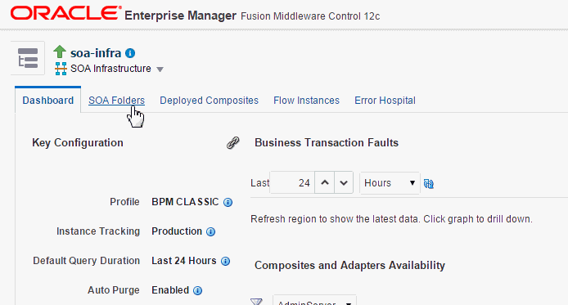
Task: Click the info icon next to Enabled
Action: (197, 290)
